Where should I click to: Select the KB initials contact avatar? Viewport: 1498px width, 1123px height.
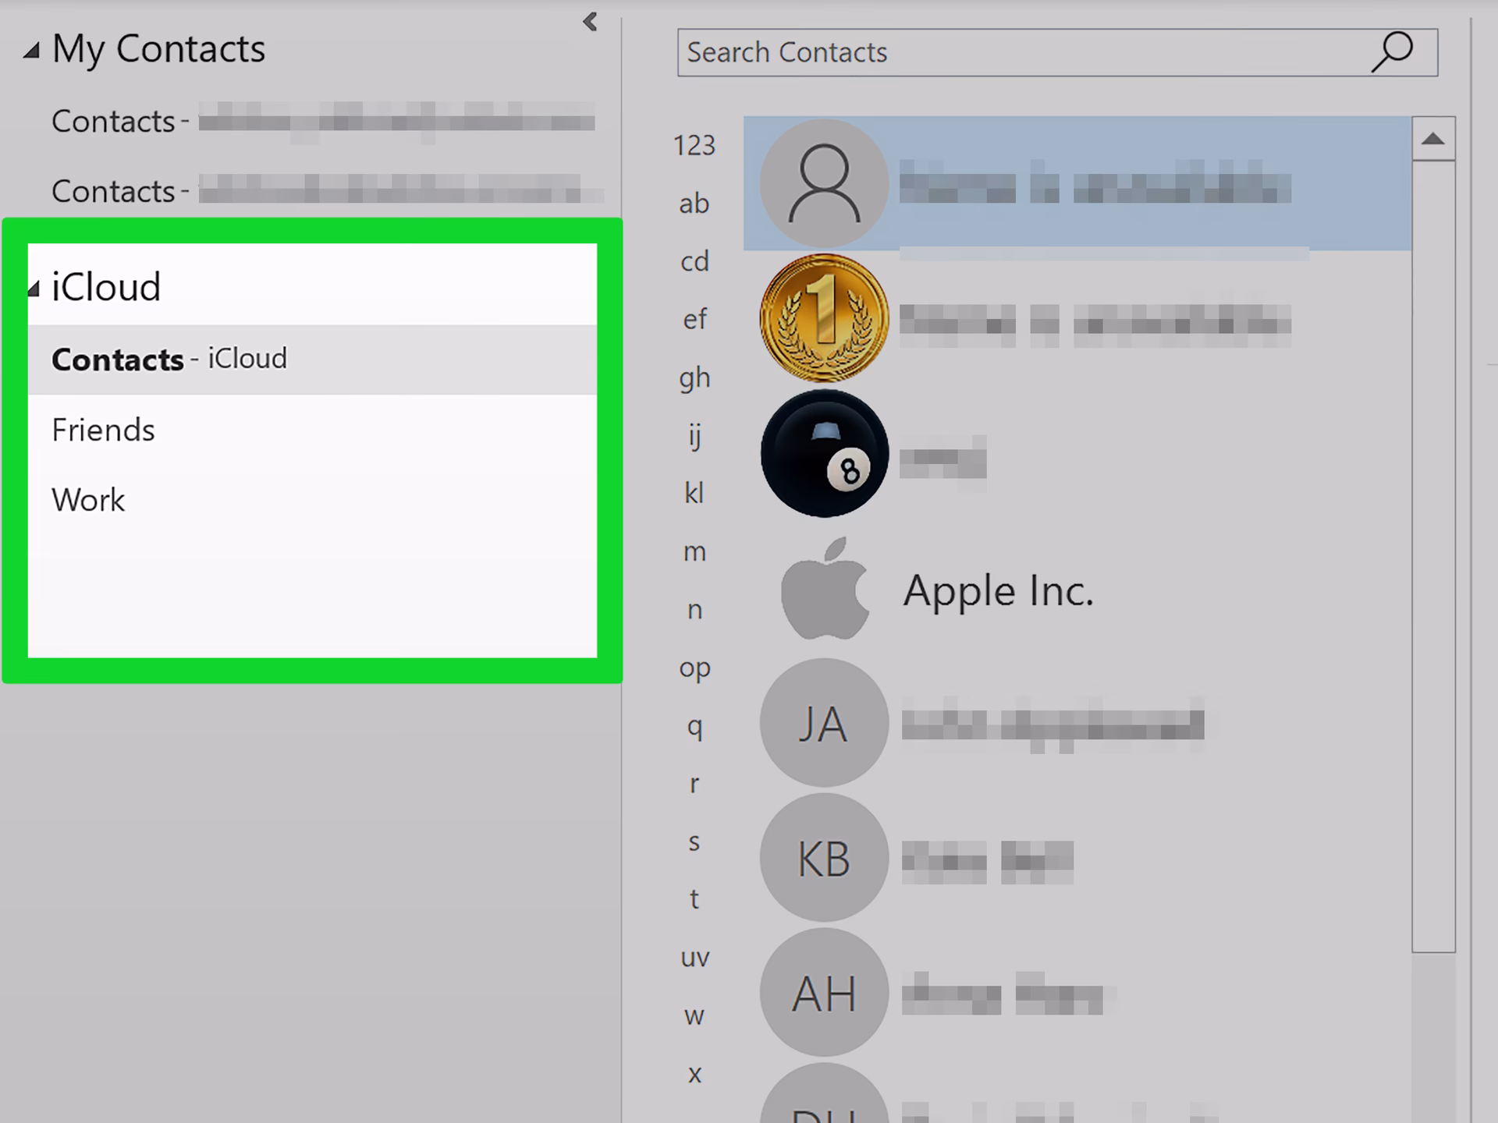click(x=824, y=858)
